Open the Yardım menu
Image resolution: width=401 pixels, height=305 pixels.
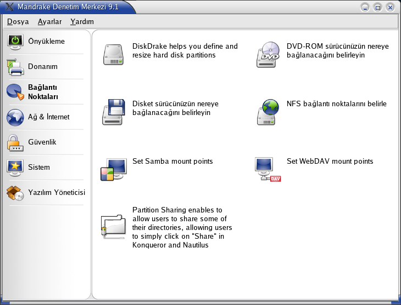[x=82, y=22]
